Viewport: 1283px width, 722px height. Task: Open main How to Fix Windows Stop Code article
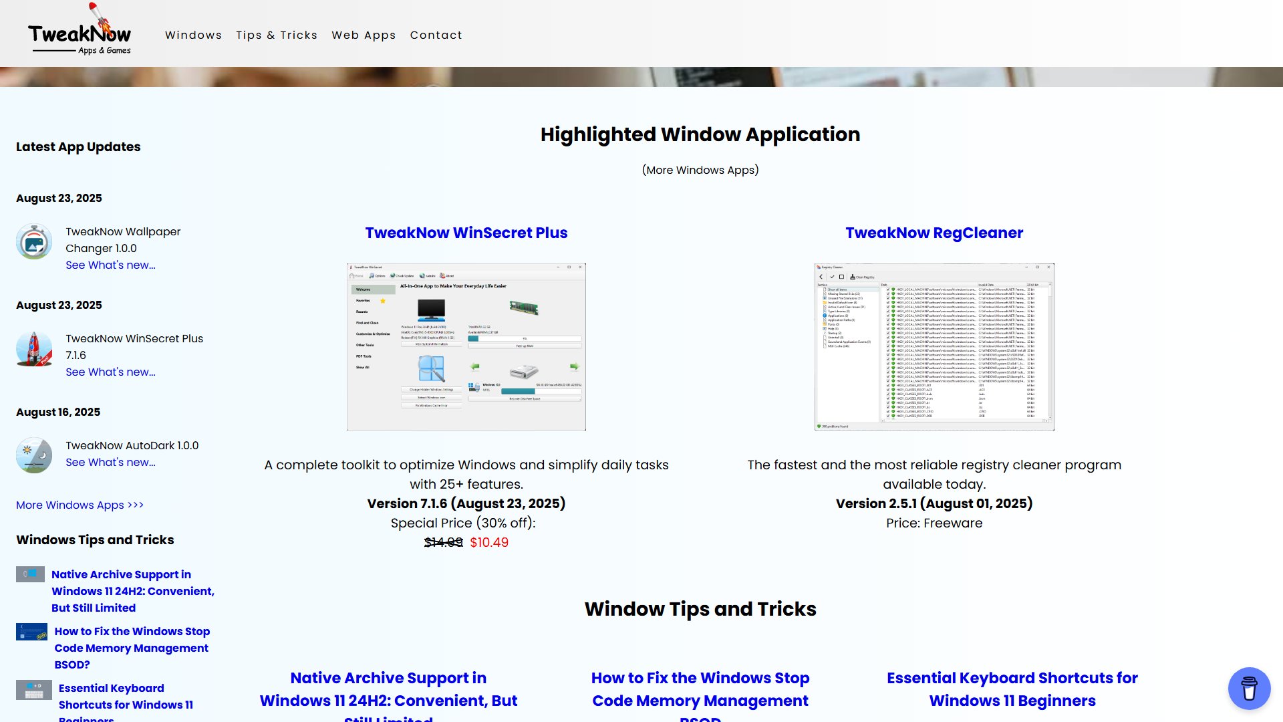click(x=700, y=697)
